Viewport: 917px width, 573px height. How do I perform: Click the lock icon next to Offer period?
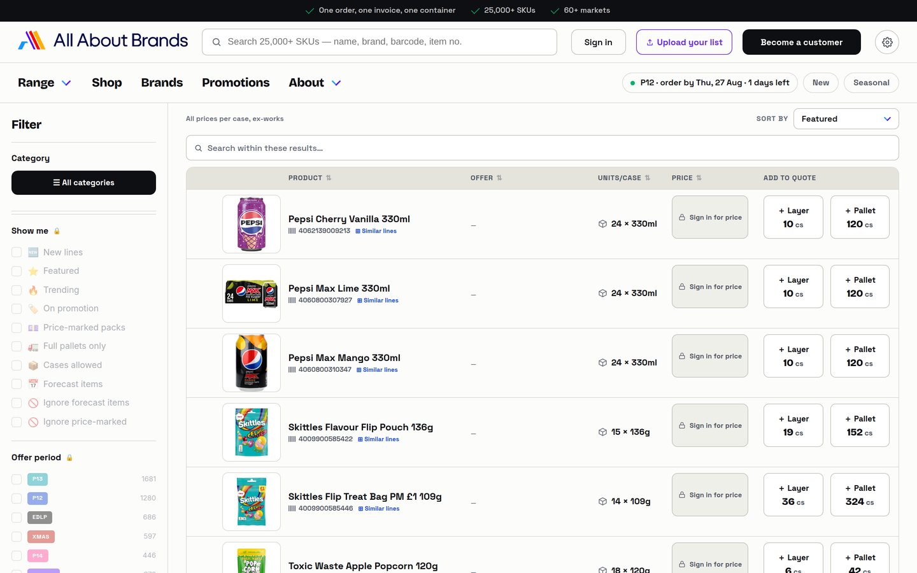point(69,458)
